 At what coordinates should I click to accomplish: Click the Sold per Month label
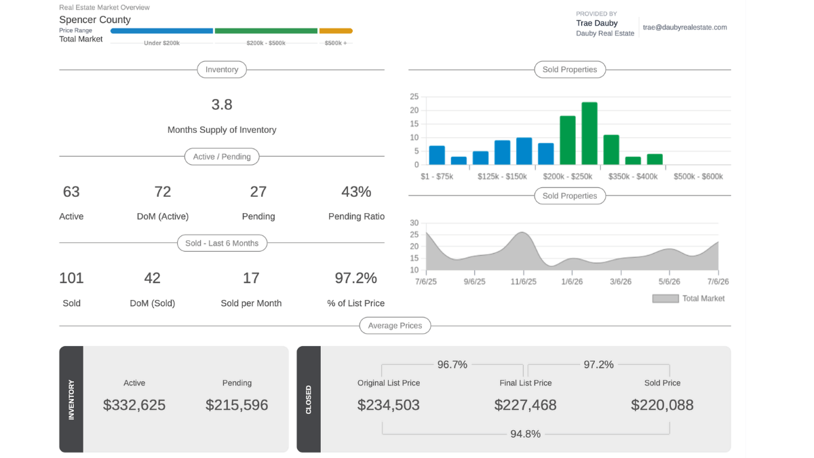pos(251,303)
